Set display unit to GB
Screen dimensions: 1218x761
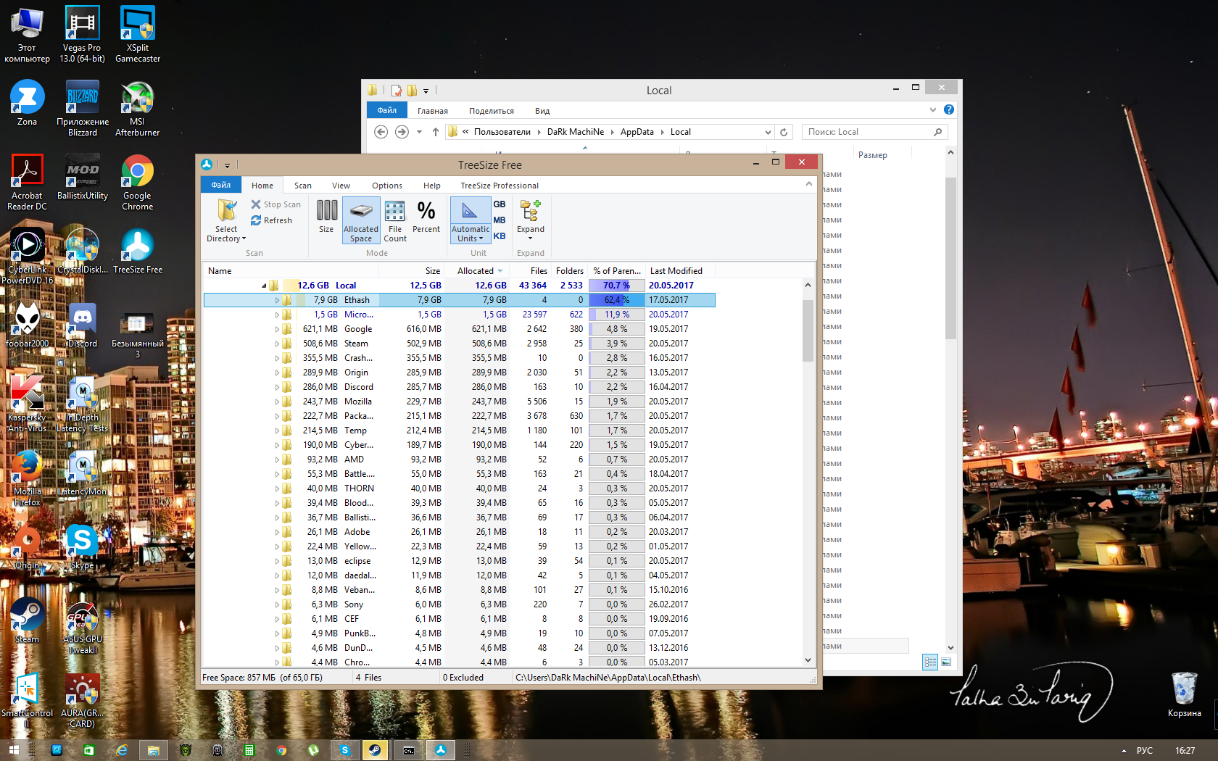point(500,204)
